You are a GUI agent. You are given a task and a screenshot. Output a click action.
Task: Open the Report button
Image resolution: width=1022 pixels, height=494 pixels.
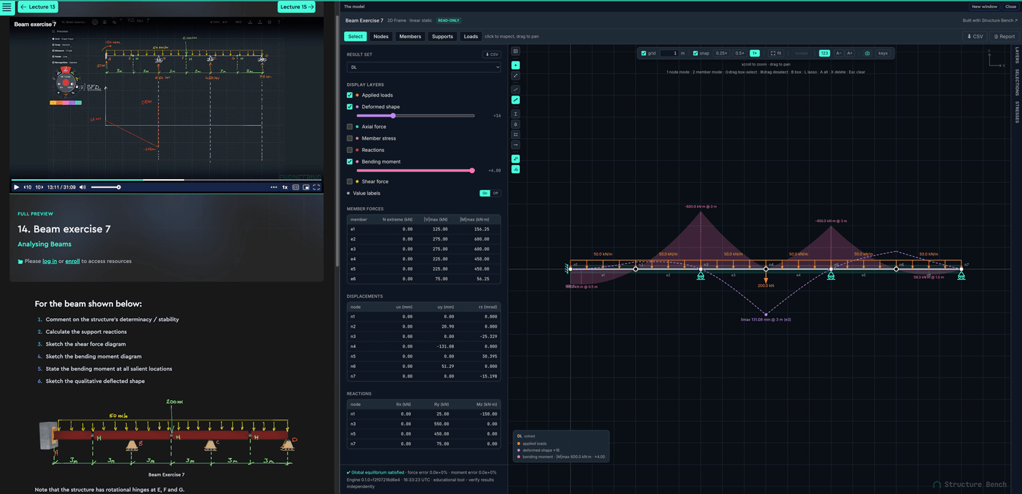(x=1004, y=37)
